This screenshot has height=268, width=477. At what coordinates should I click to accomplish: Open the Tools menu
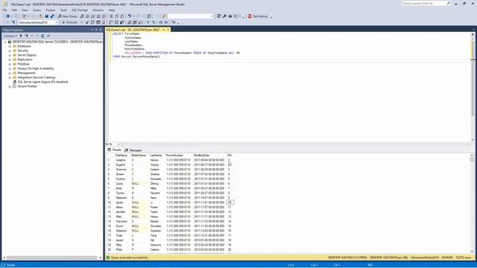tap(63, 10)
